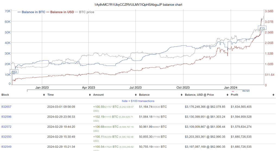This screenshot has width=278, height=151.
Task: Click amount +100.11362258 BTC
Action: coord(106,137)
